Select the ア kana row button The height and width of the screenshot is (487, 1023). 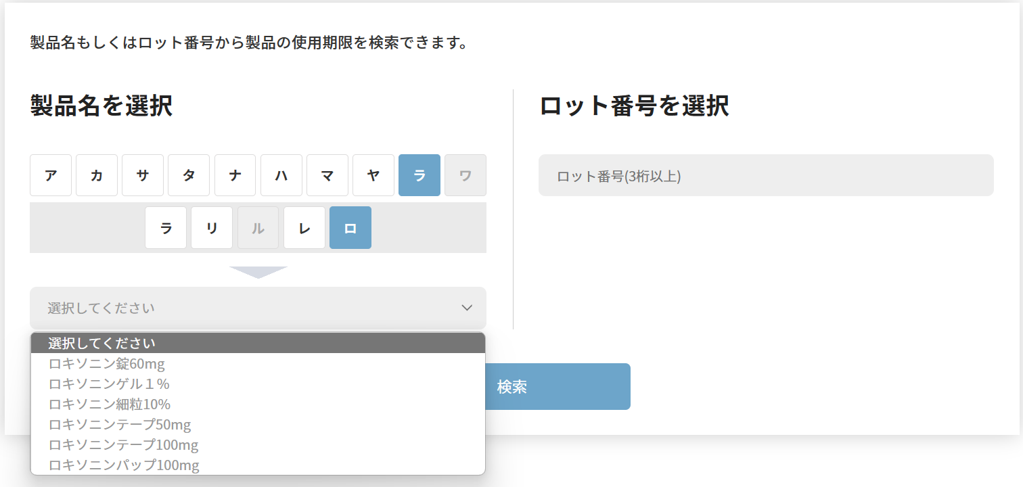tap(51, 175)
